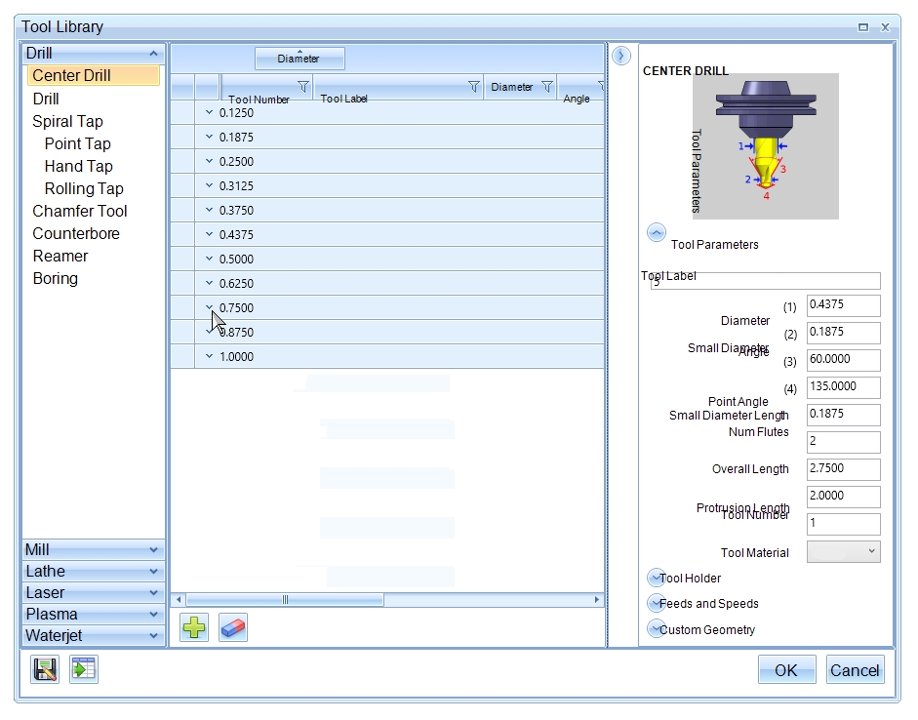Open the Diameter column filter icon
Screen dimensions: 918x720
tap(547, 87)
